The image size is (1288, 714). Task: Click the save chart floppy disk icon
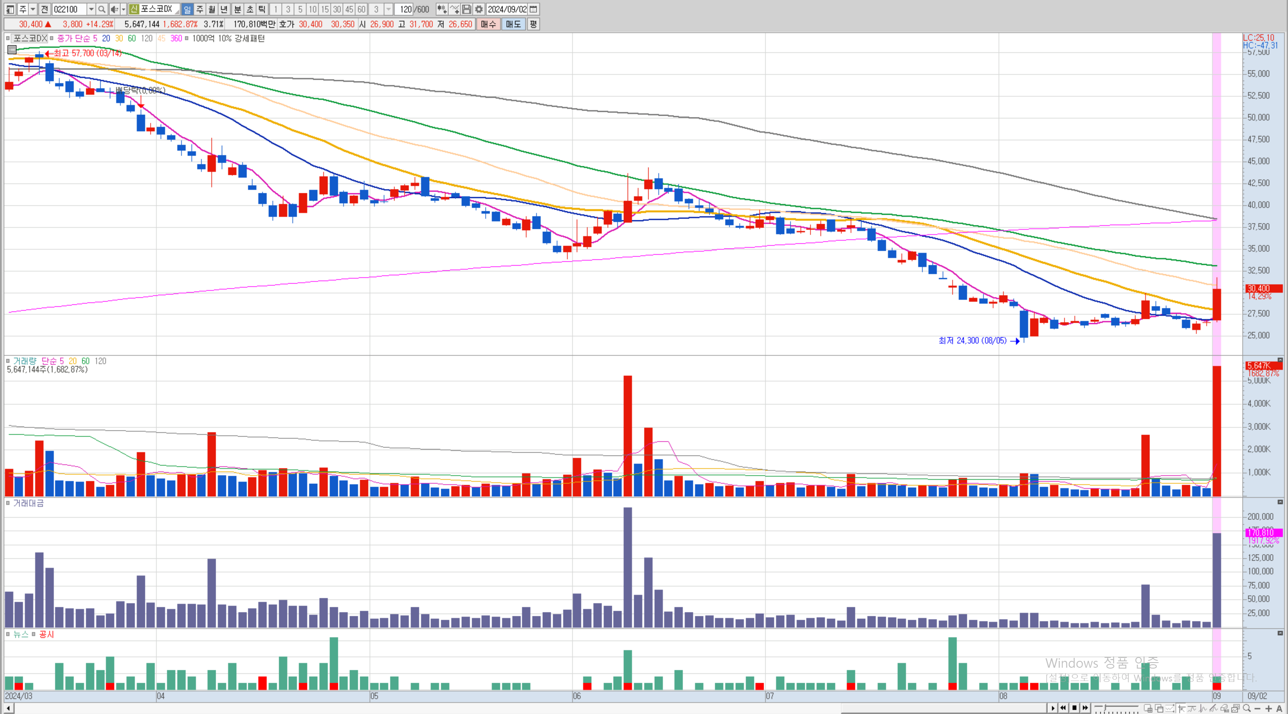pos(466,9)
